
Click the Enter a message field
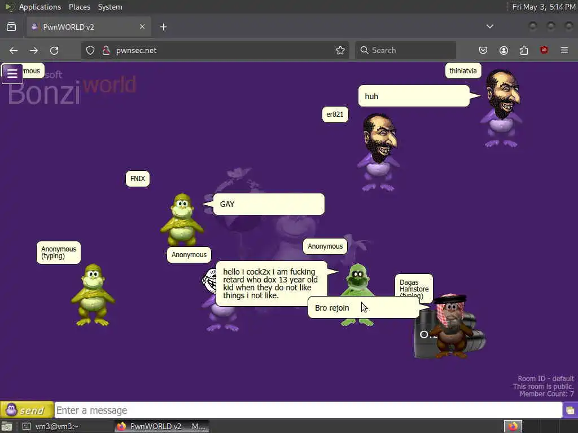[x=308, y=410]
